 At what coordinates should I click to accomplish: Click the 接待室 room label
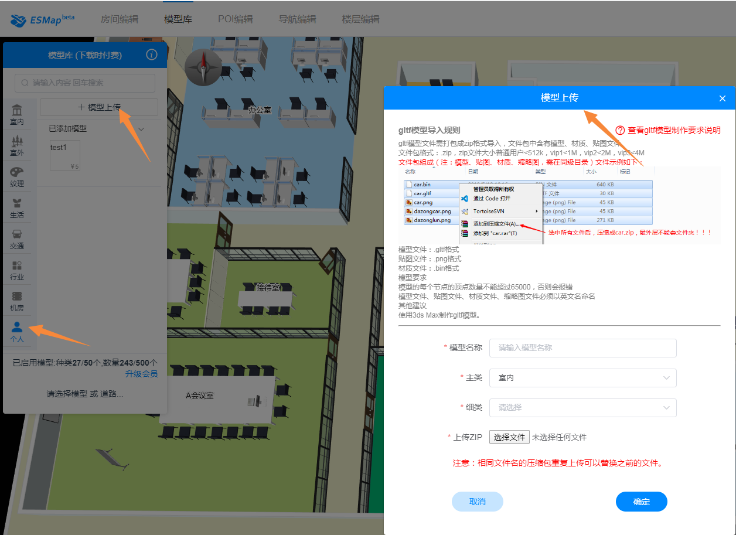tap(268, 288)
